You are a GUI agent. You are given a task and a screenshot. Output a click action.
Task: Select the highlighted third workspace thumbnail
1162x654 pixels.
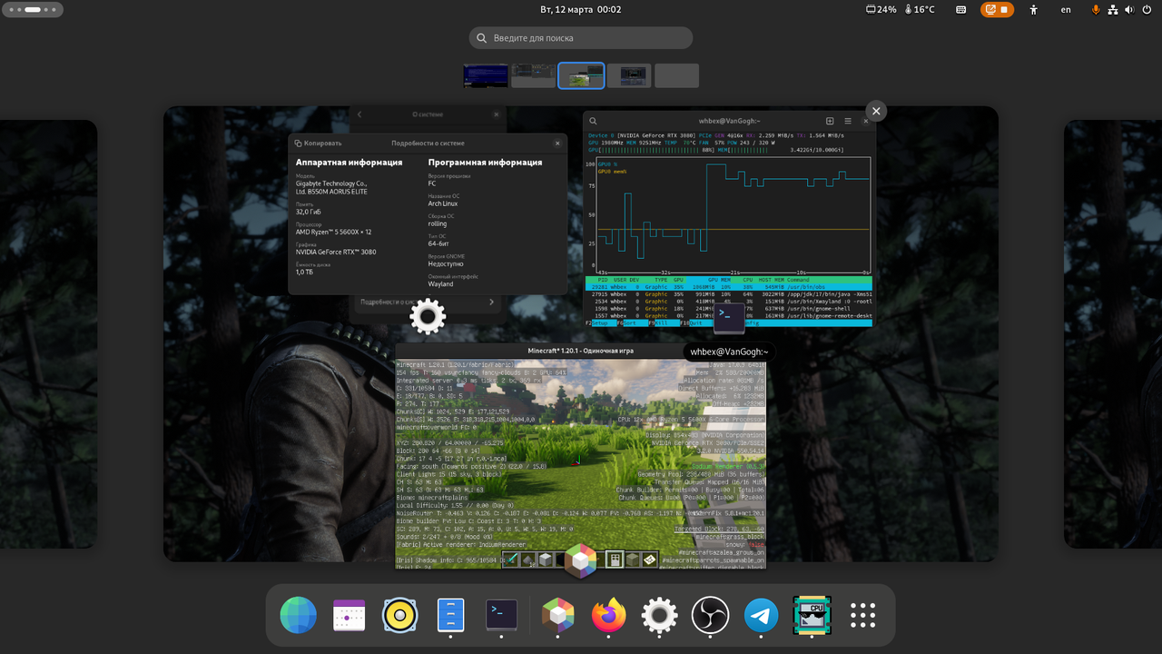(581, 75)
